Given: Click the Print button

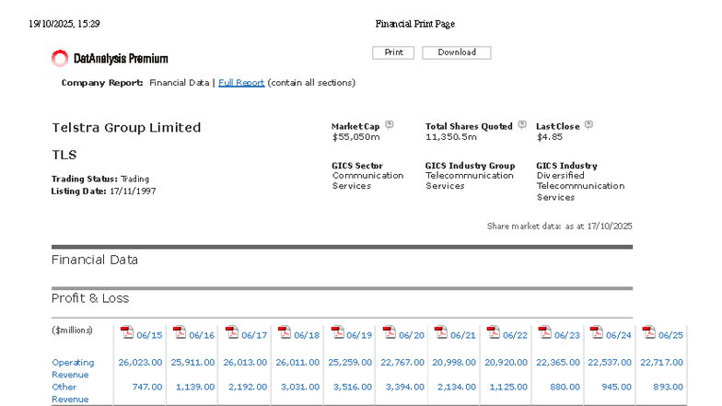Looking at the screenshot, I should coord(393,52).
